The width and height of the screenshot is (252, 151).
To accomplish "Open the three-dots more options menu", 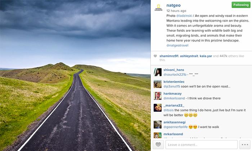I will 245,145.
